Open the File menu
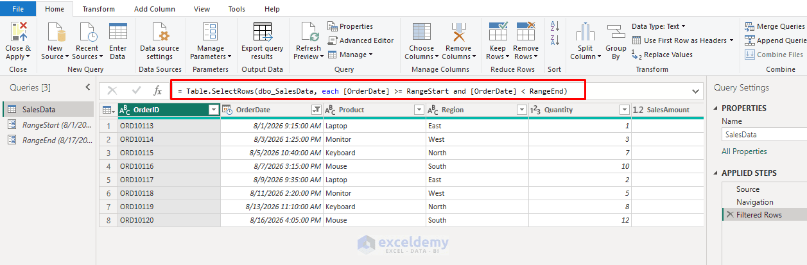Image resolution: width=807 pixels, height=265 pixels. click(x=19, y=9)
